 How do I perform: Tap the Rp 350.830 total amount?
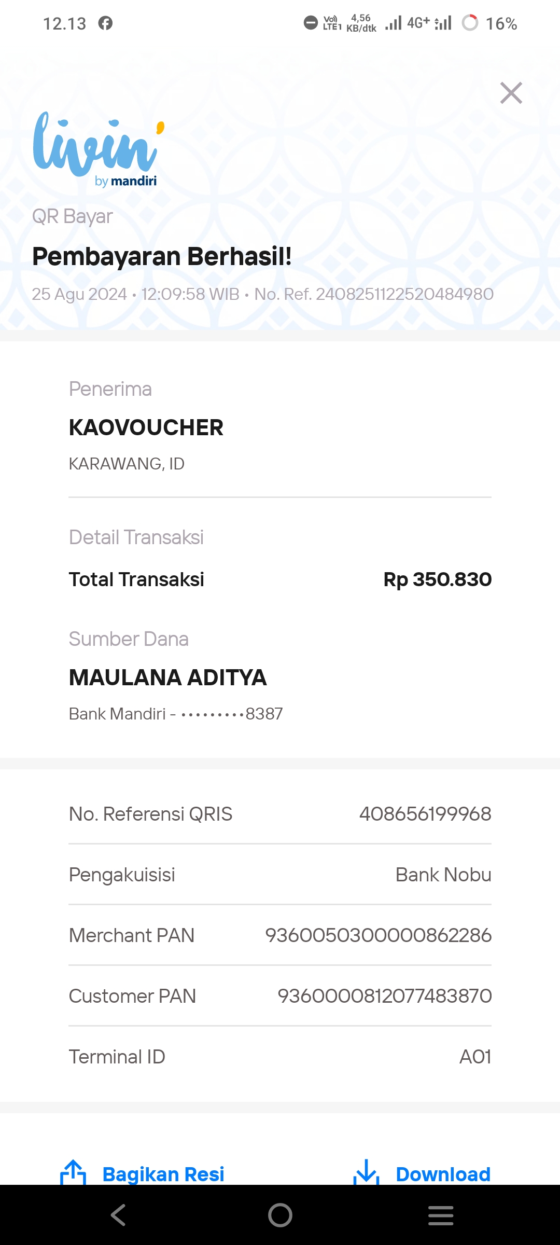point(437,579)
